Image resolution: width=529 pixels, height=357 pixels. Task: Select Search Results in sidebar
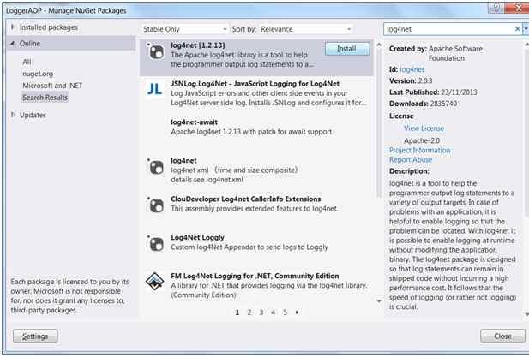coord(45,98)
